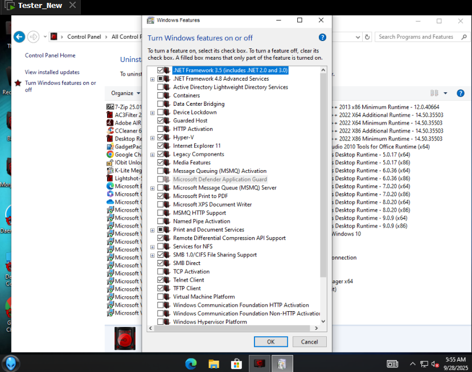Viewport: 472px width, 372px height.
Task: Enable Virtual Machine Platform checkbox
Action: pos(161,296)
